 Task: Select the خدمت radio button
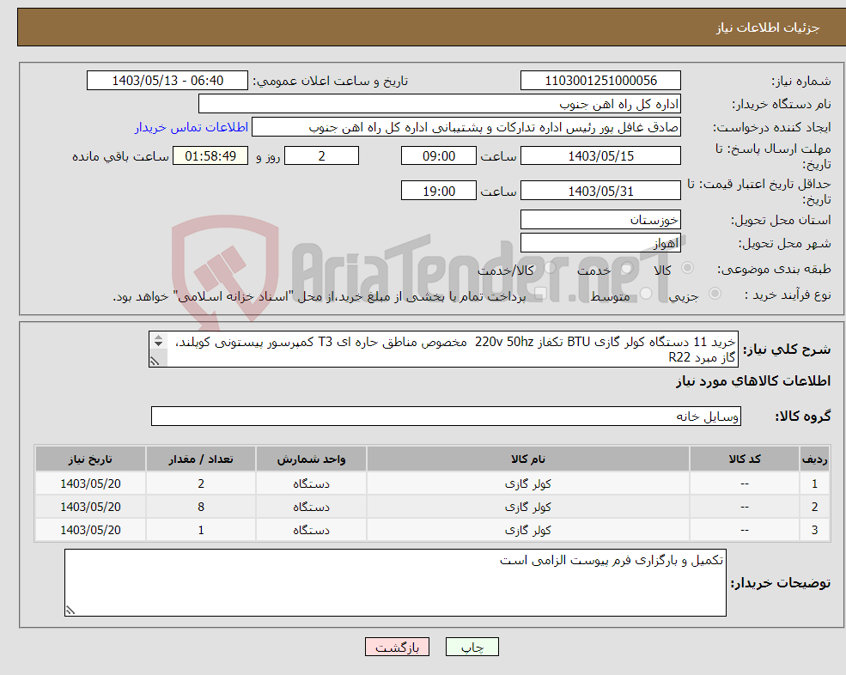(627, 268)
